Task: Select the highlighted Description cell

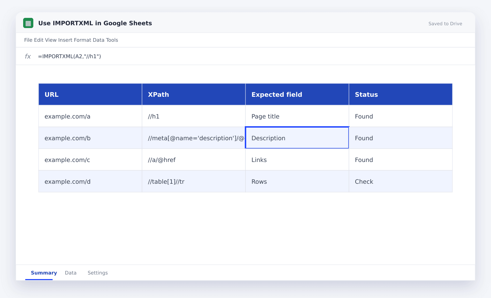Action: pyautogui.click(x=297, y=138)
